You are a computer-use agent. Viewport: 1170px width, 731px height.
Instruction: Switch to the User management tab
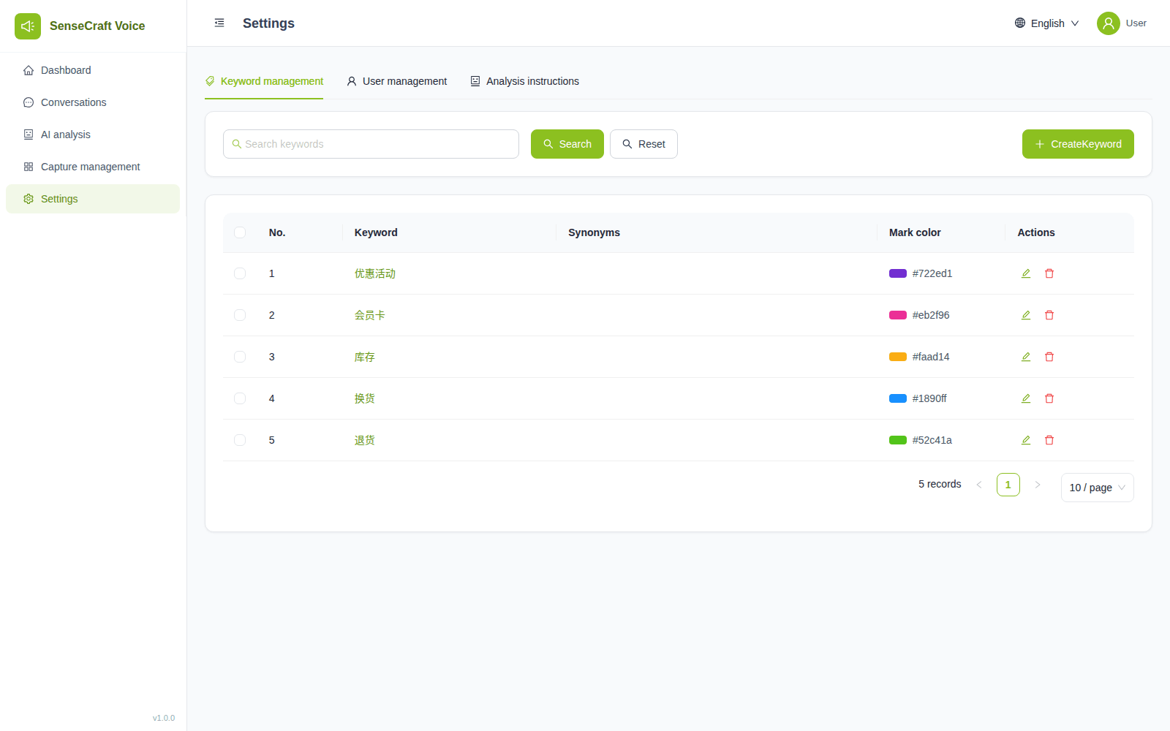(397, 81)
